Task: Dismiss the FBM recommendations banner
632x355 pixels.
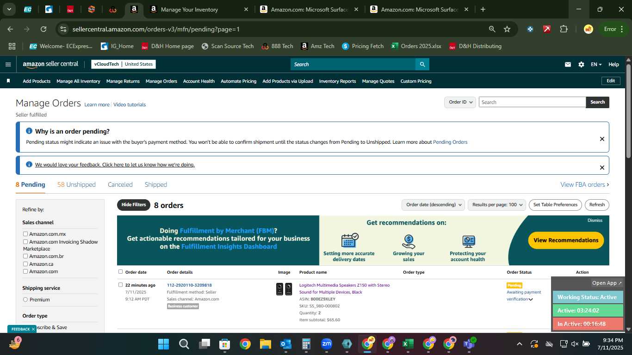Action: coord(595,220)
